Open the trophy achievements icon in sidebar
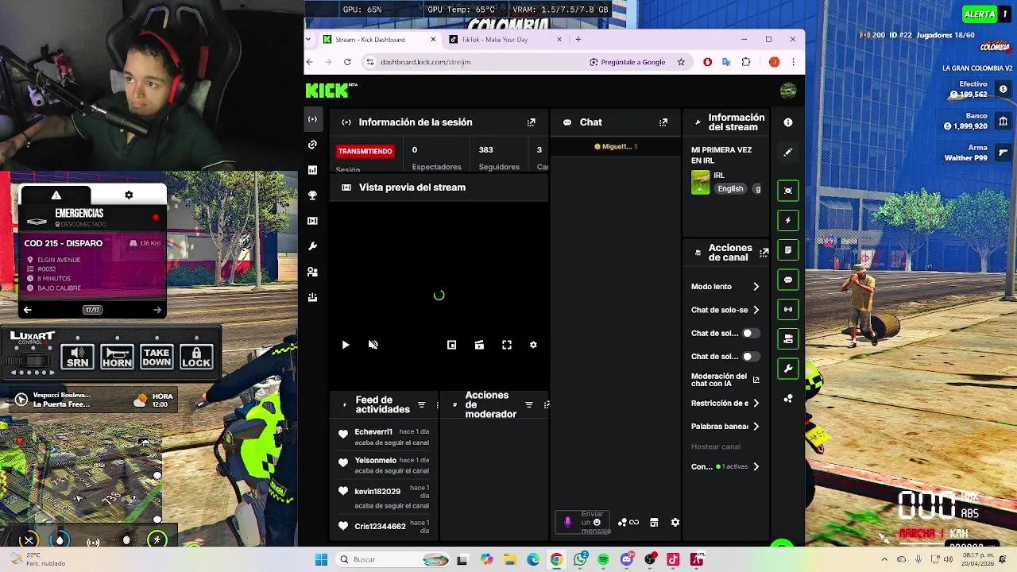The height and width of the screenshot is (572, 1017). tap(312, 195)
